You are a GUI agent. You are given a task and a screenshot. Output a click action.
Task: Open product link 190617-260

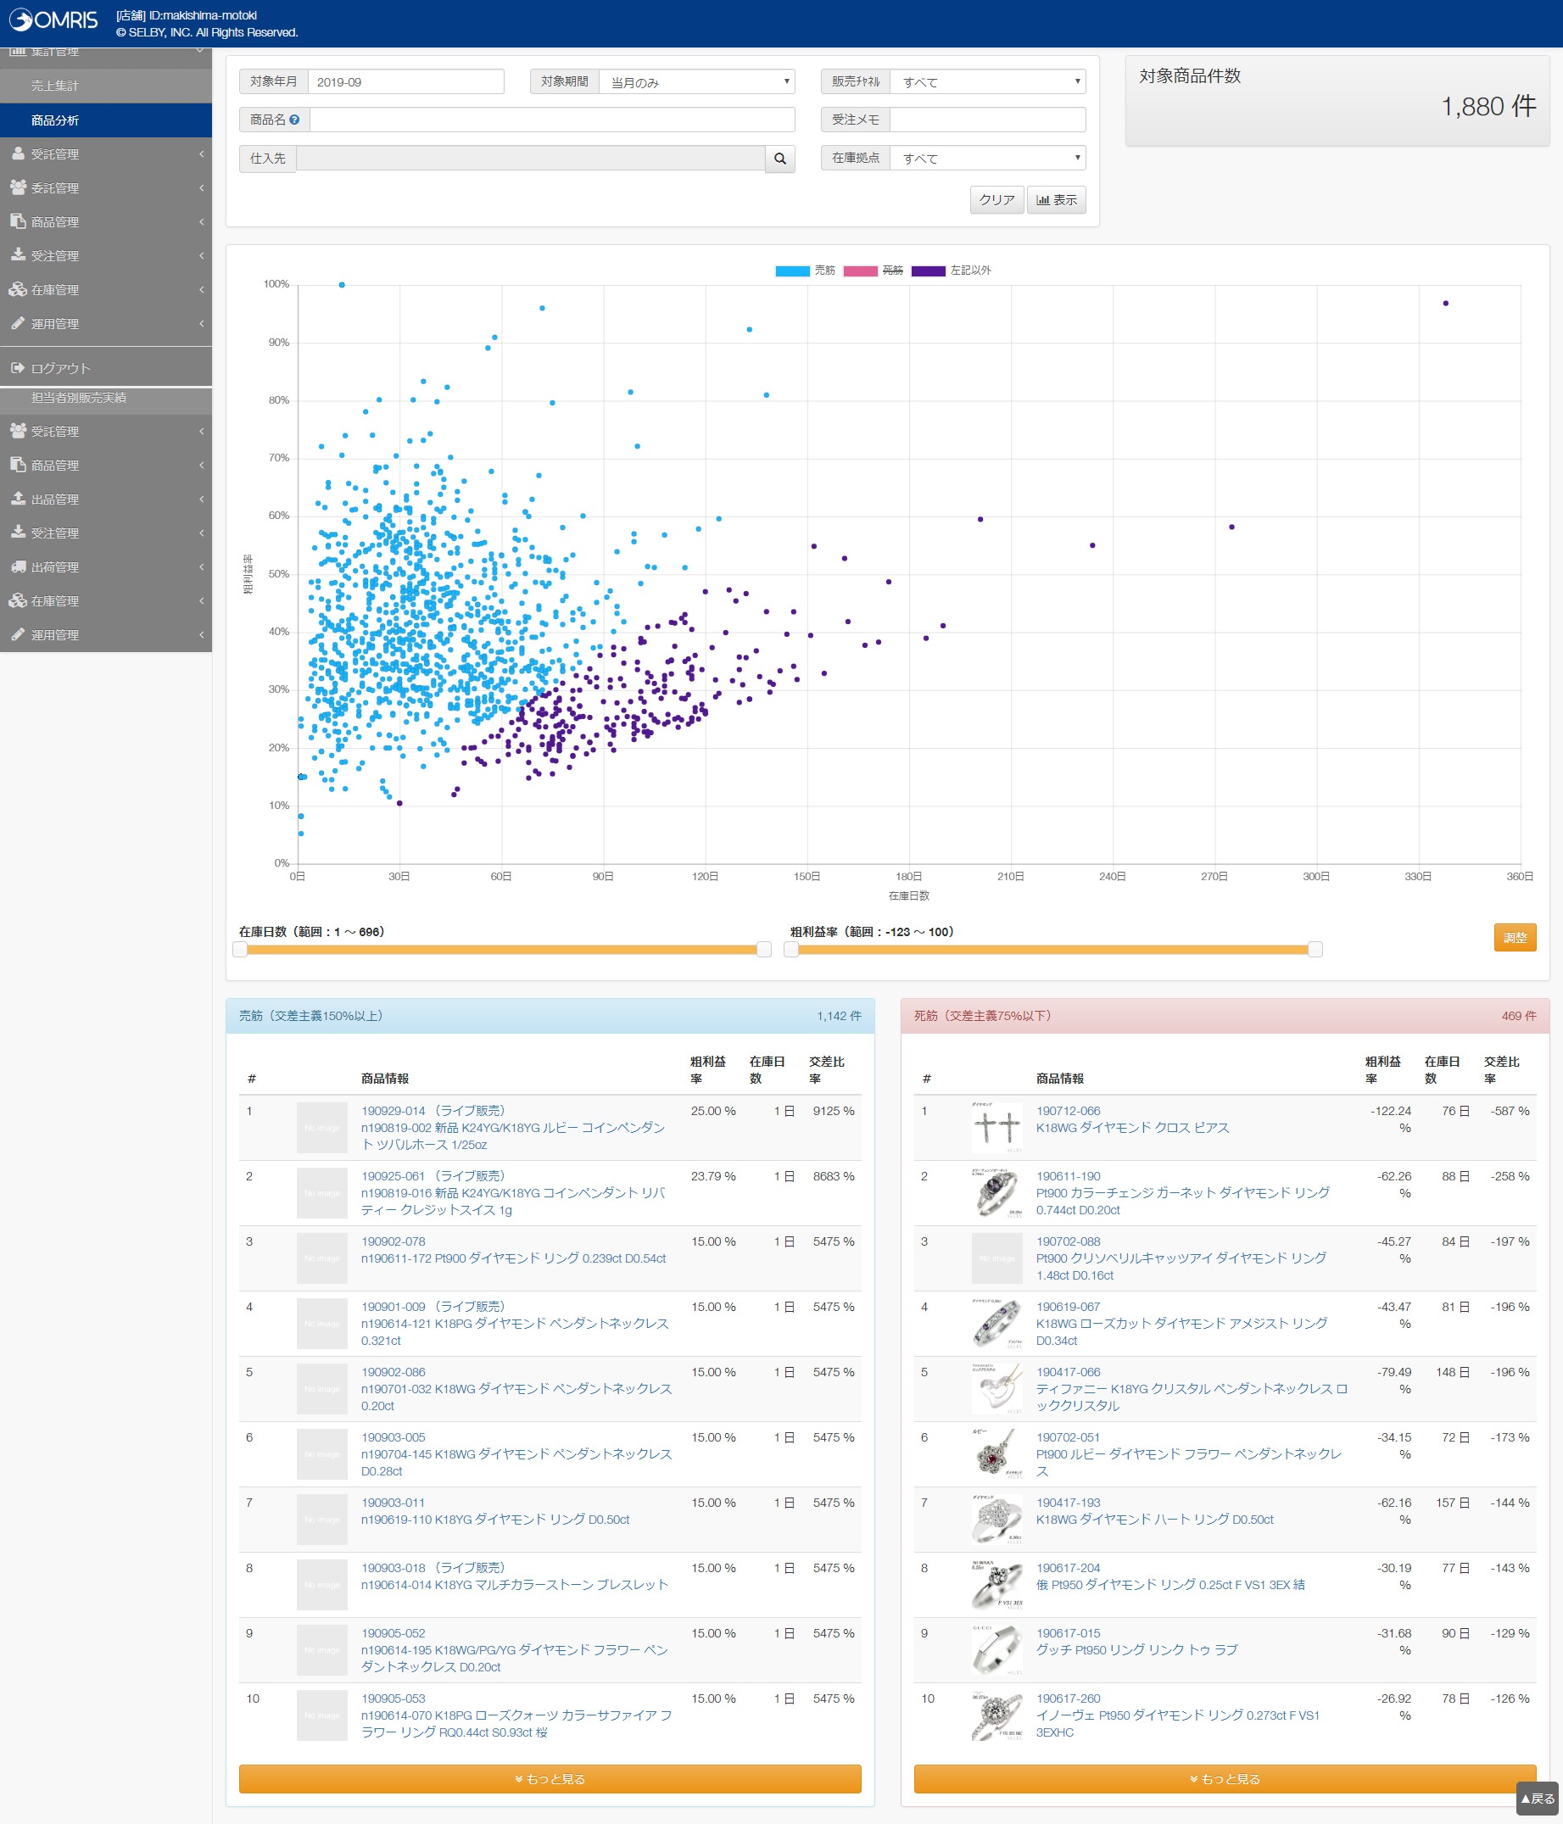pyautogui.click(x=1068, y=1698)
